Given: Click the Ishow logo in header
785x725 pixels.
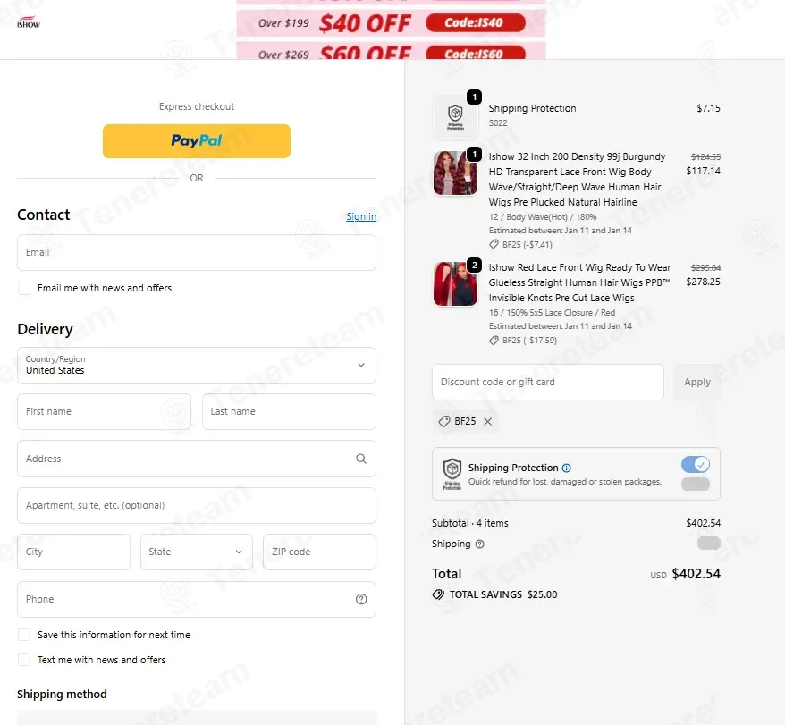Looking at the screenshot, I should click(x=29, y=22).
